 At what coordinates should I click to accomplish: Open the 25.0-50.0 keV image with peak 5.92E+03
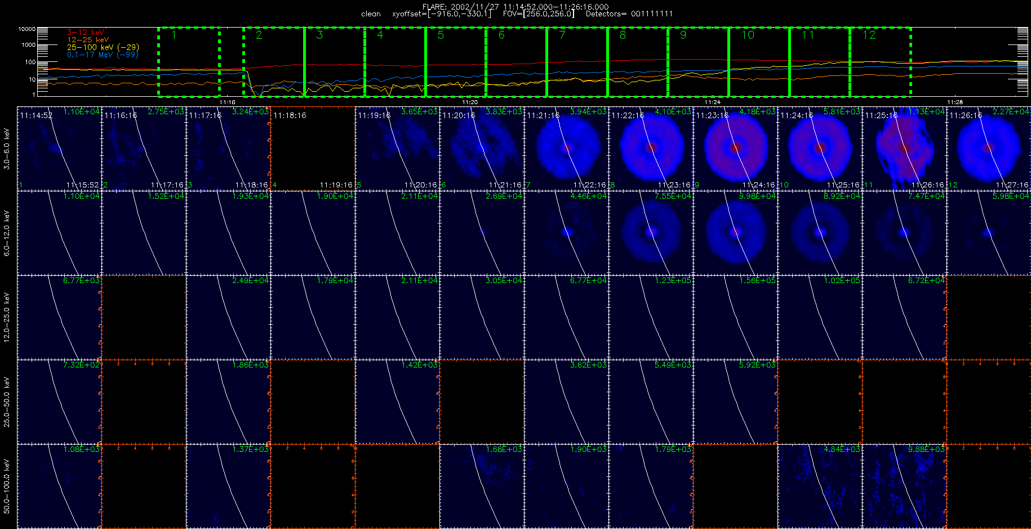[x=735, y=402]
